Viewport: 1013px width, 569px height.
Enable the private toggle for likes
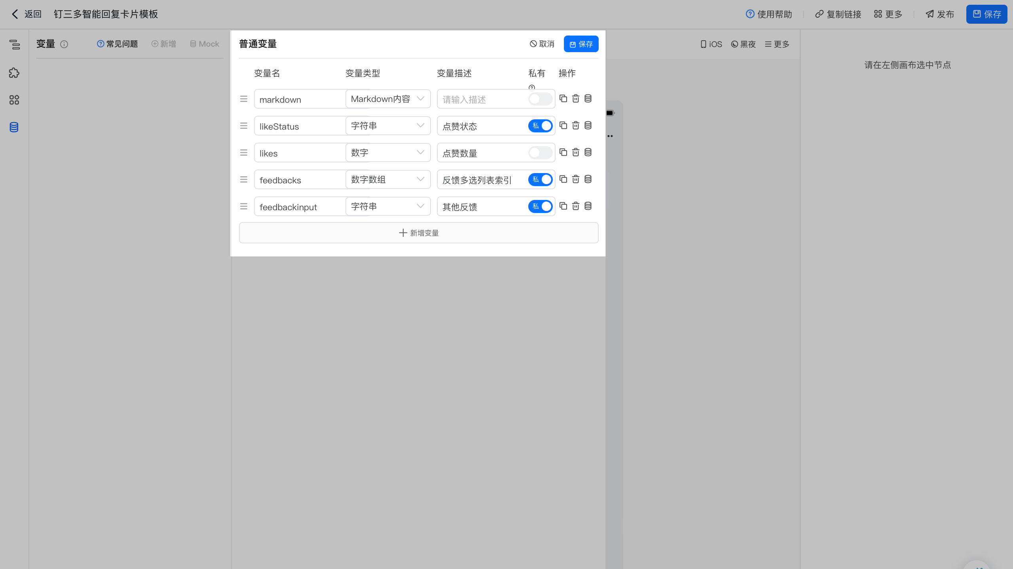(x=540, y=153)
